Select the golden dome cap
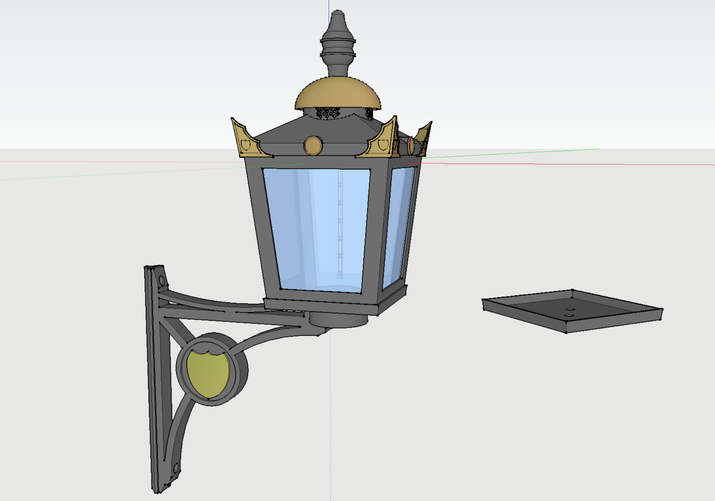Screen dimensions: 715x501 click(338, 93)
